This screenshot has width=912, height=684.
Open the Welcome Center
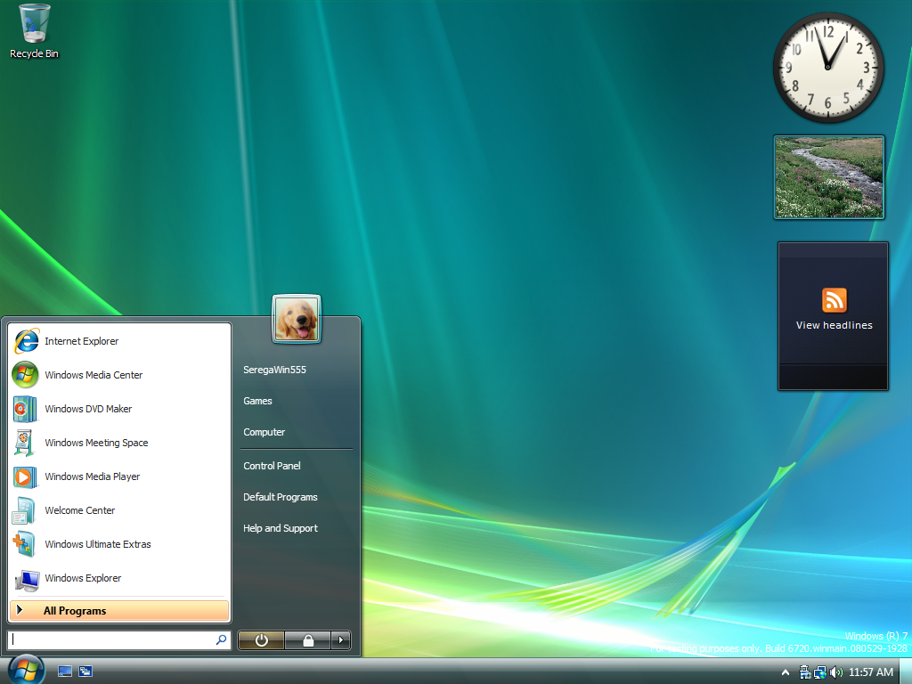pyautogui.click(x=79, y=510)
